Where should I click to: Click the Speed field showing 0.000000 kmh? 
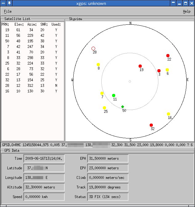tap(44, 197)
